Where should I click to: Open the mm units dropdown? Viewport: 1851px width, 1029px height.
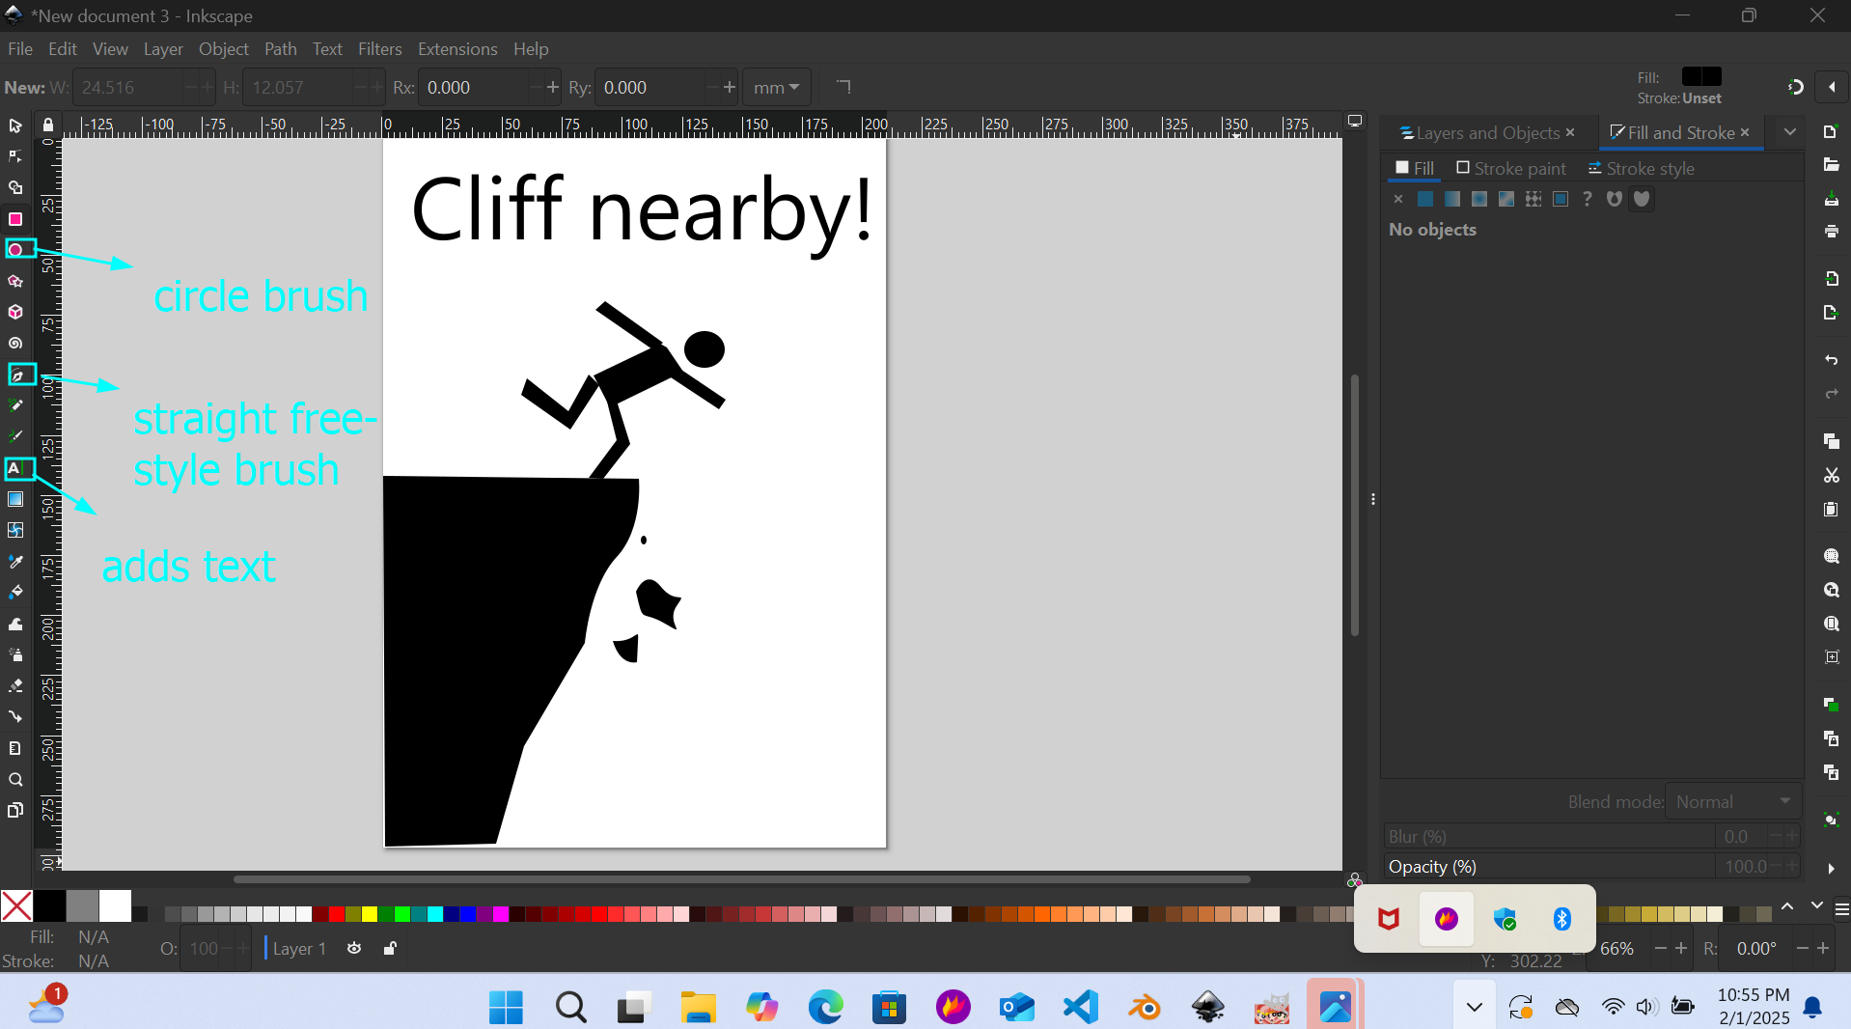point(777,88)
